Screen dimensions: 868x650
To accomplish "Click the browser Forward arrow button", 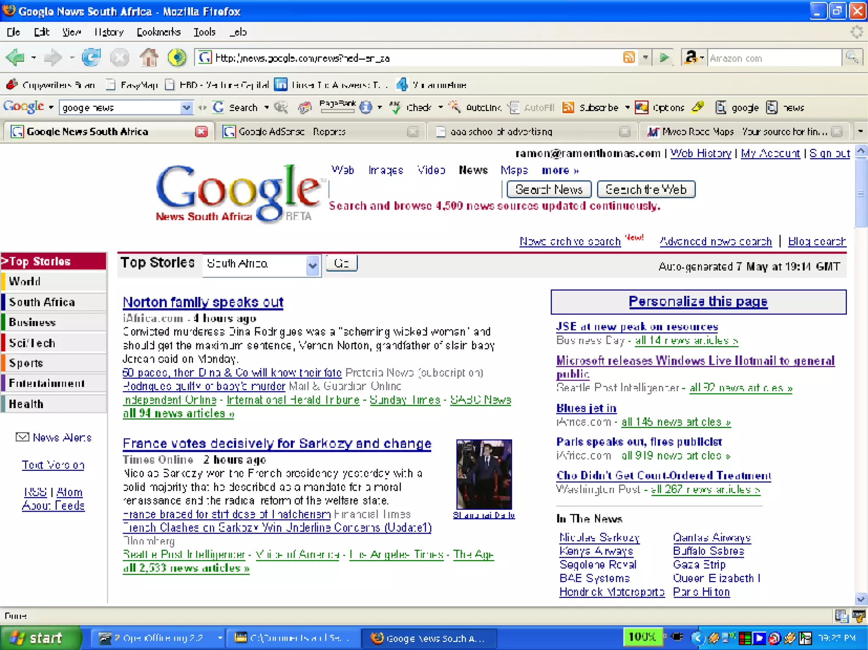I will 53,57.
